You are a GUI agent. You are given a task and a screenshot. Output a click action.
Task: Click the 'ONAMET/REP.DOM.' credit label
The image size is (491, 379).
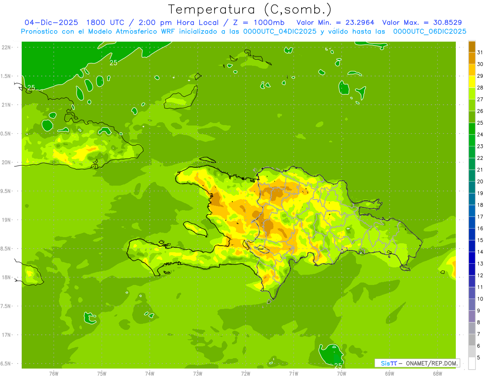(x=432, y=363)
